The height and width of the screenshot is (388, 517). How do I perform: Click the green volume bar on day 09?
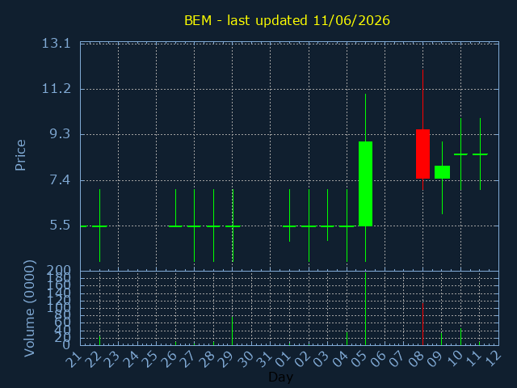pos(442,338)
